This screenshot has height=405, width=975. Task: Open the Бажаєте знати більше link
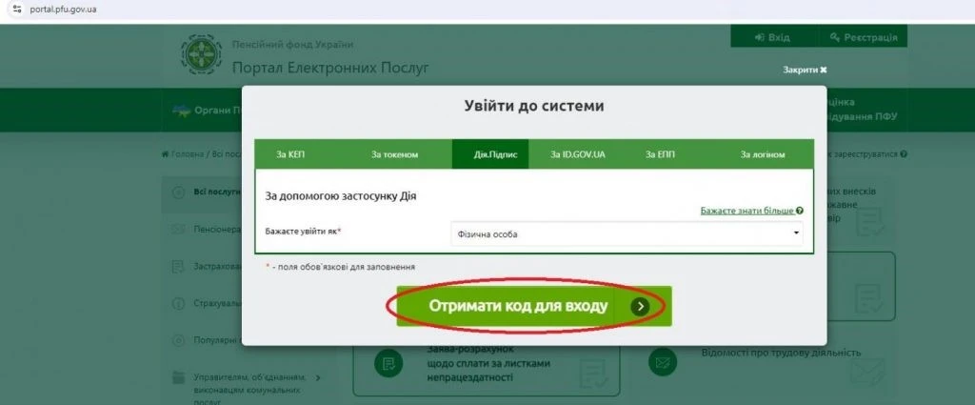point(746,210)
